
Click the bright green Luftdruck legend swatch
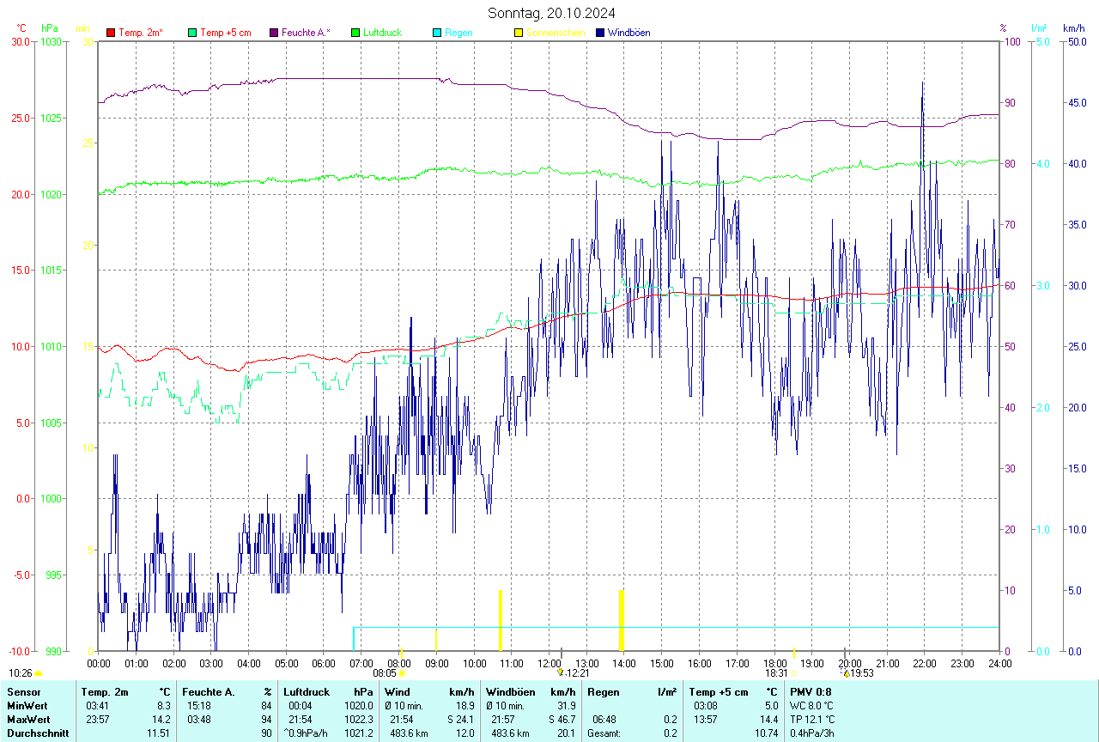pyautogui.click(x=355, y=33)
